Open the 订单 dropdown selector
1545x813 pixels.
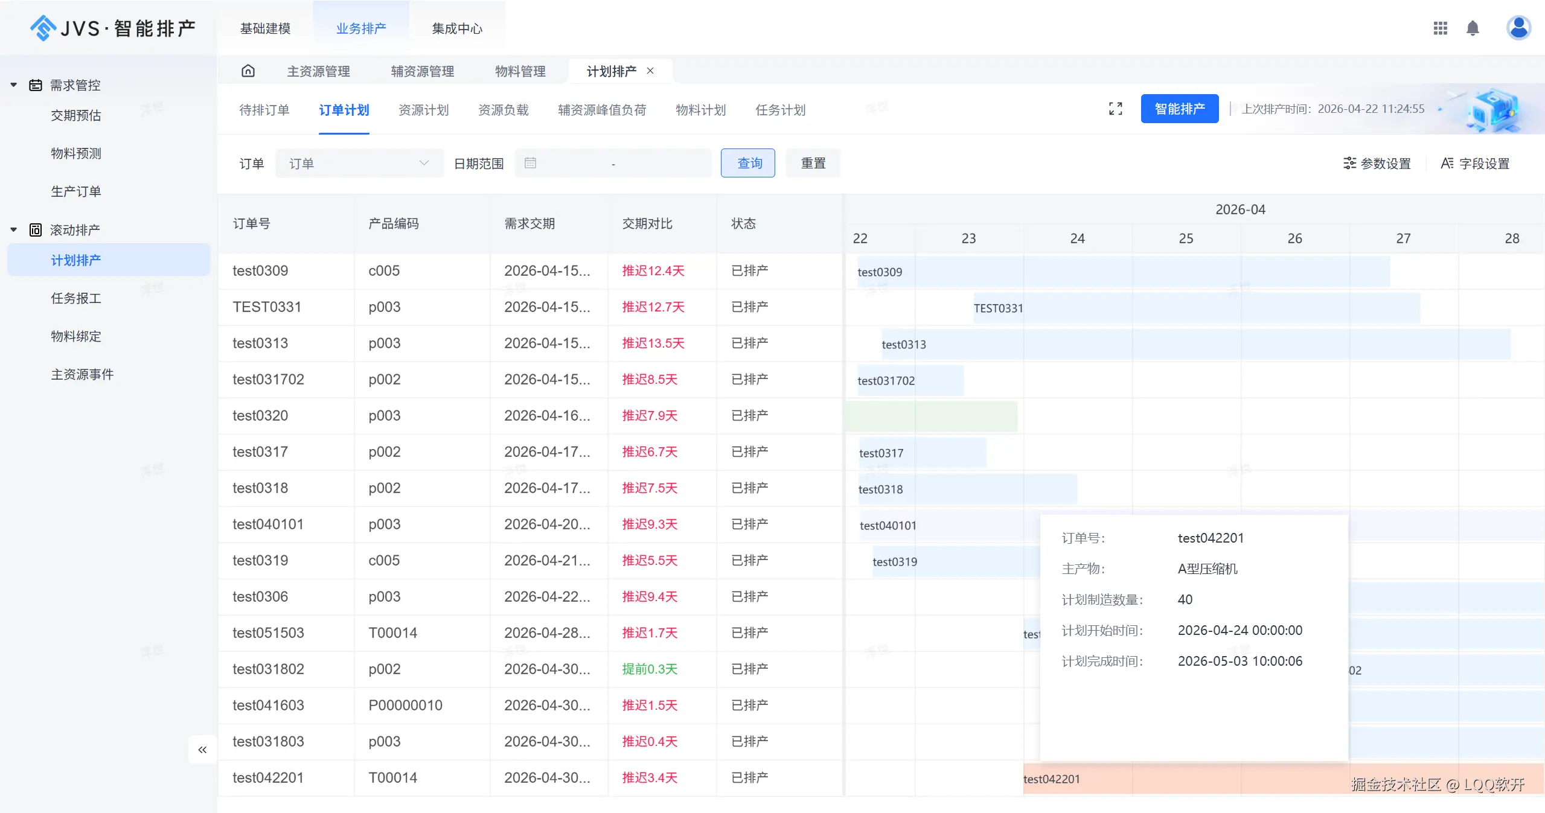tap(359, 163)
